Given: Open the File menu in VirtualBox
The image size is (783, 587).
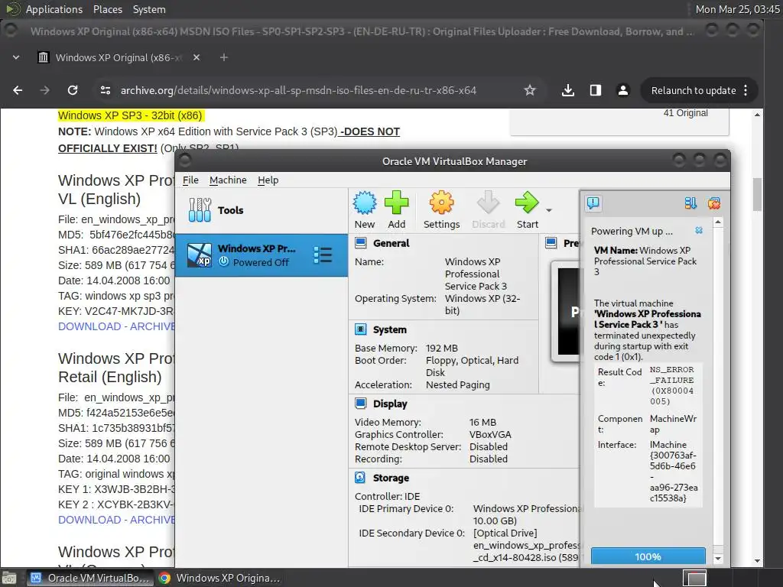Looking at the screenshot, I should 190,180.
